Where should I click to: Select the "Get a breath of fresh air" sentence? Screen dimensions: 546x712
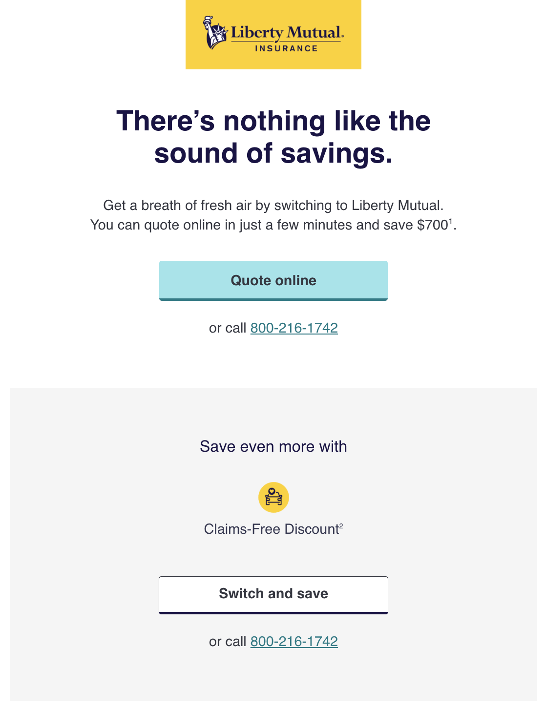click(273, 205)
